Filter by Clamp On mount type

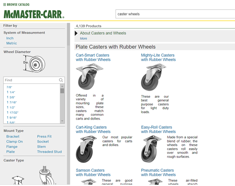[14, 142]
